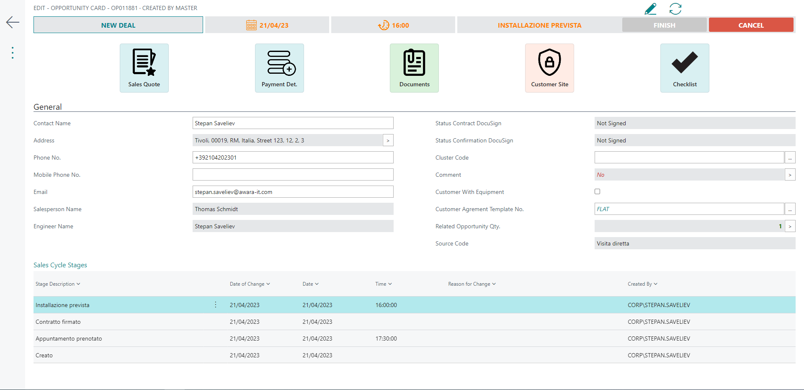
Task: Click the Sales Cycle Stages heading
Action: (x=60, y=265)
